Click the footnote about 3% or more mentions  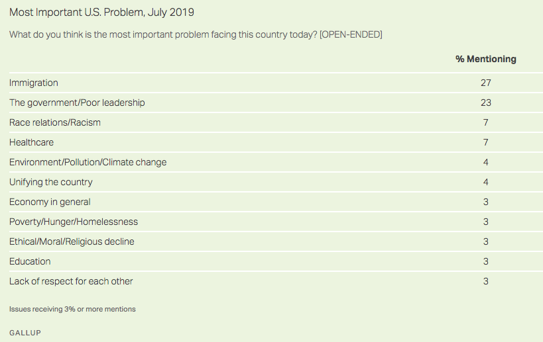pyautogui.click(x=72, y=309)
